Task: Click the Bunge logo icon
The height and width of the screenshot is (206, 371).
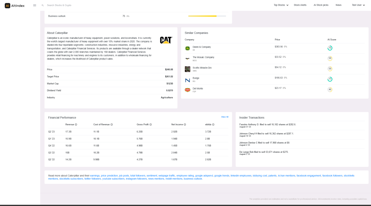Action: tap(187, 79)
